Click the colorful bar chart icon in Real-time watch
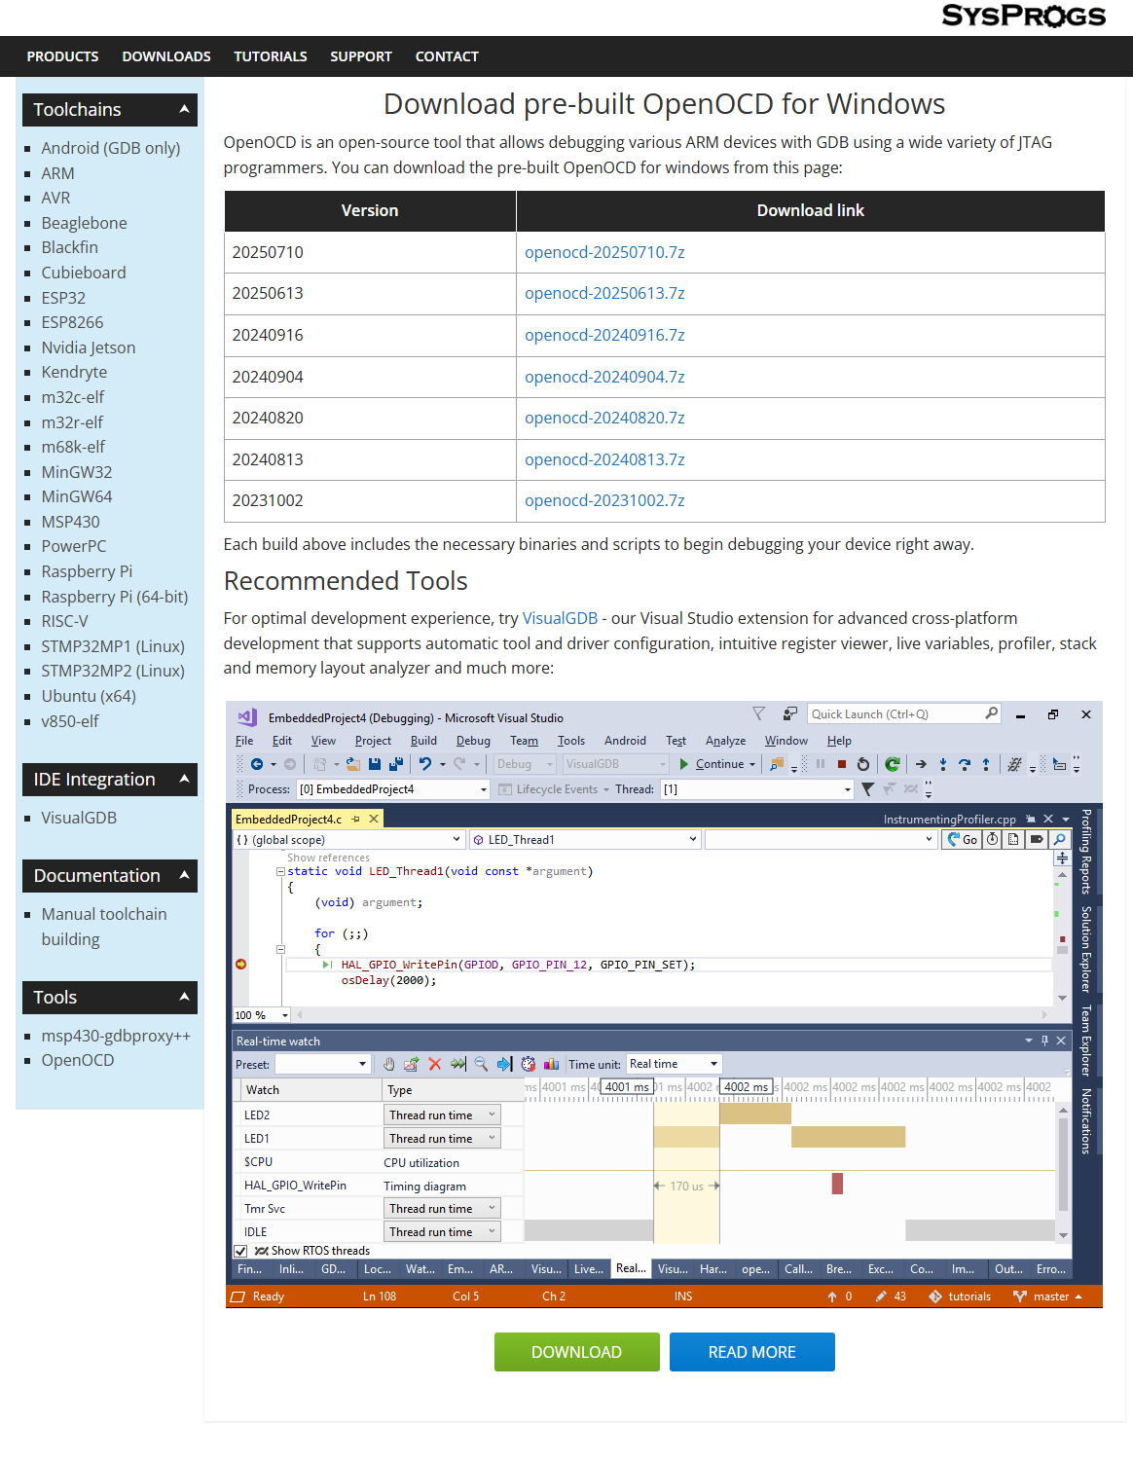The image size is (1133, 1461). (x=551, y=1064)
